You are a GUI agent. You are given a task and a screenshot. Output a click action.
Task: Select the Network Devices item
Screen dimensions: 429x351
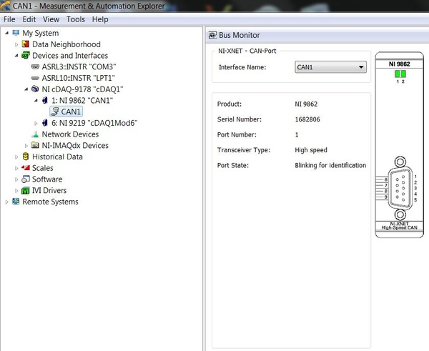(70, 134)
